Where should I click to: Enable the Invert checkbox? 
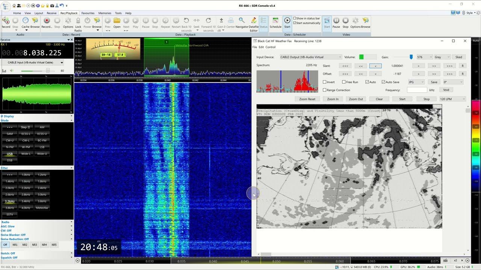point(325,82)
